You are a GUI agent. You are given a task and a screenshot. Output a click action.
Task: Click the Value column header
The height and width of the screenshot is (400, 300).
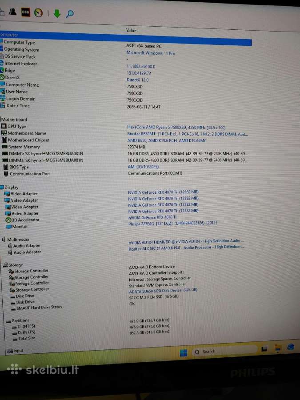click(x=131, y=30)
